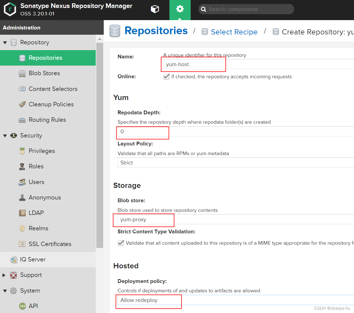Click the Repodata Depth field
The height and width of the screenshot is (313, 354).
(x=236, y=131)
